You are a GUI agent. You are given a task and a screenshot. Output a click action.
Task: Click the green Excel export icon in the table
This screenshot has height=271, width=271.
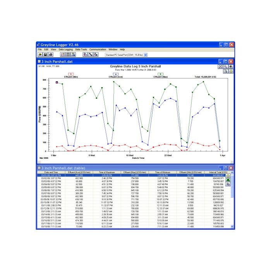(228, 180)
